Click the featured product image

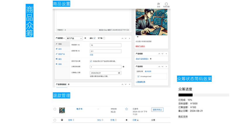tap(152, 22)
